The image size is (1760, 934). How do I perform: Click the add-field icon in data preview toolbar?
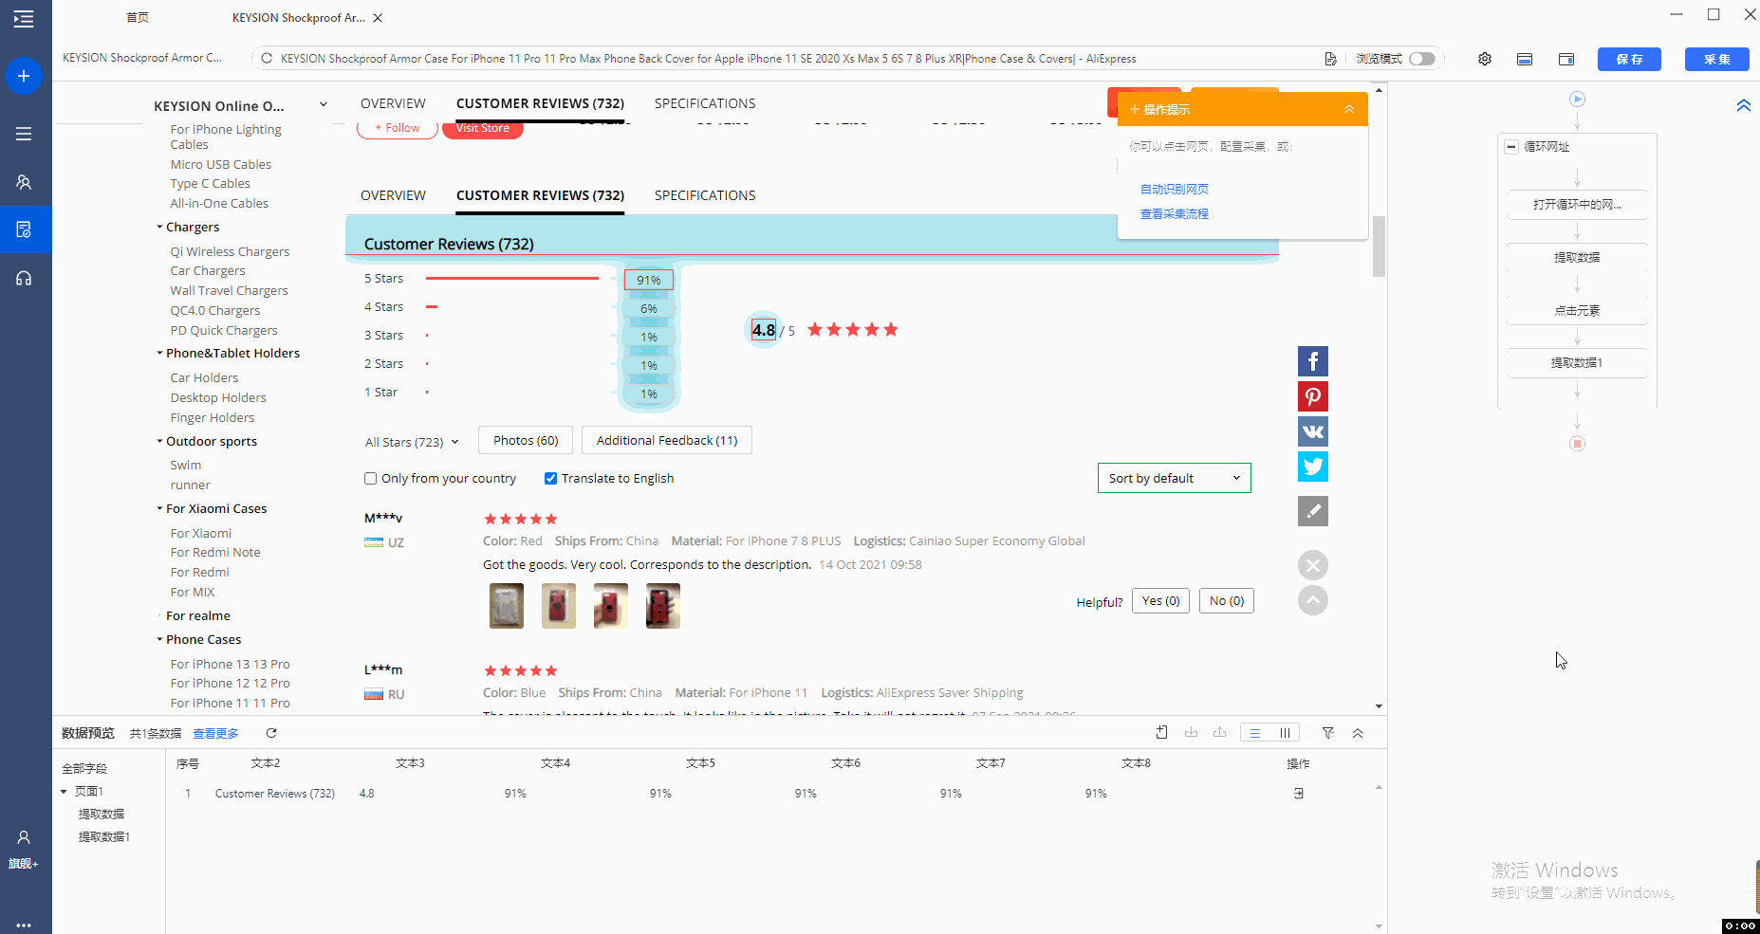(x=1162, y=732)
